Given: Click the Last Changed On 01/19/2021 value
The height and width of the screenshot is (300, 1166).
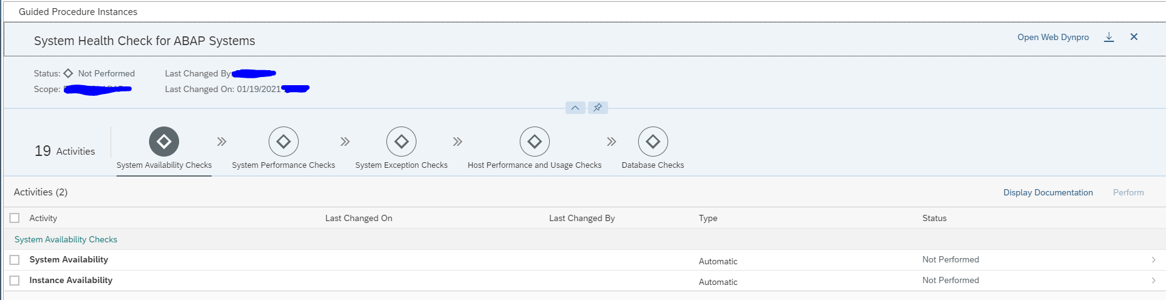Looking at the screenshot, I should tap(259, 89).
